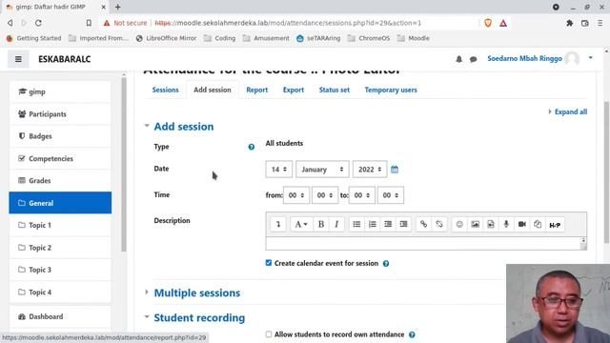Open paragraph styles dropdown in editor
610x343 pixels.
coord(301,225)
